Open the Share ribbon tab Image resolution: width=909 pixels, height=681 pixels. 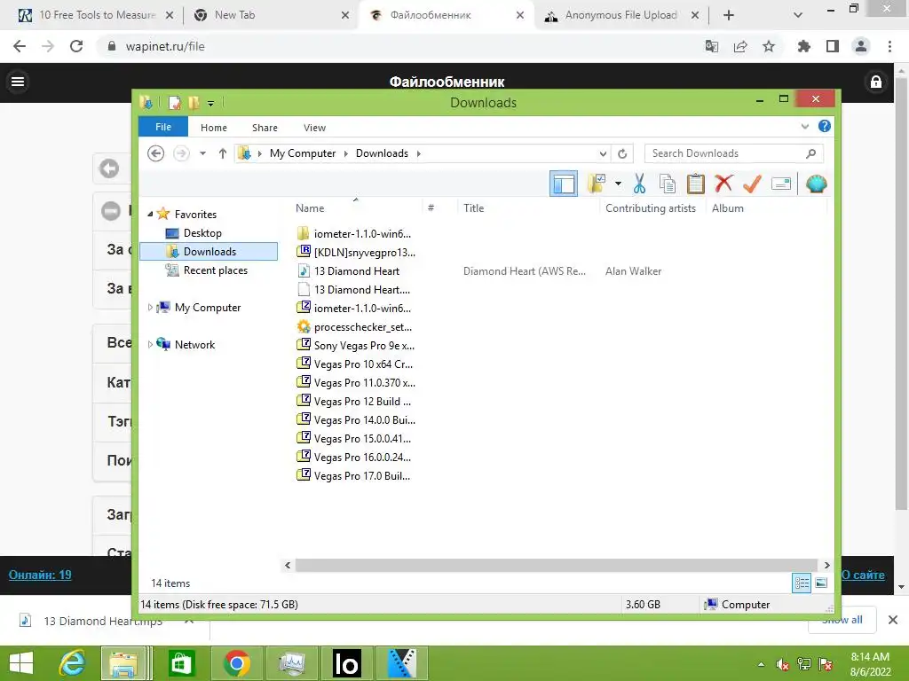265,128
